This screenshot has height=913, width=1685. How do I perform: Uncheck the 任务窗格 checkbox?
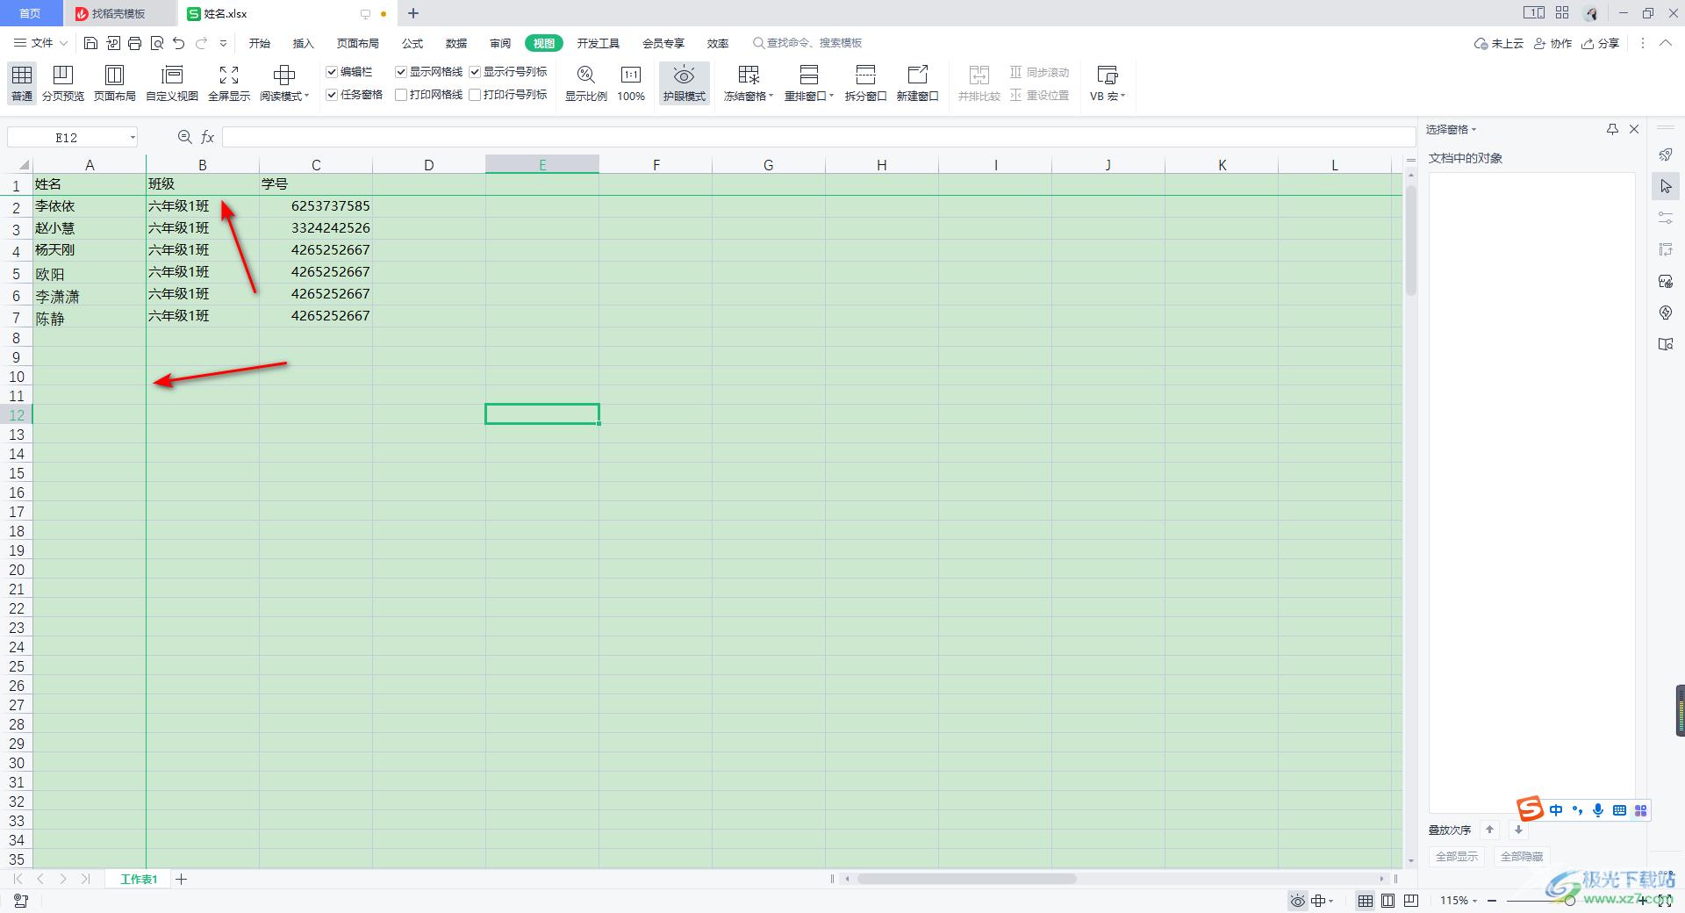332,95
